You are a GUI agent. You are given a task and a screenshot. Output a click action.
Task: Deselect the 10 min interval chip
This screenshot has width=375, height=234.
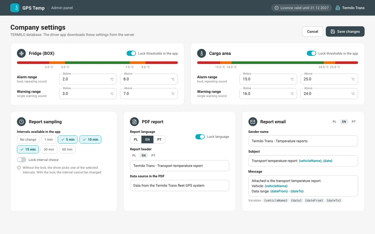point(90,140)
